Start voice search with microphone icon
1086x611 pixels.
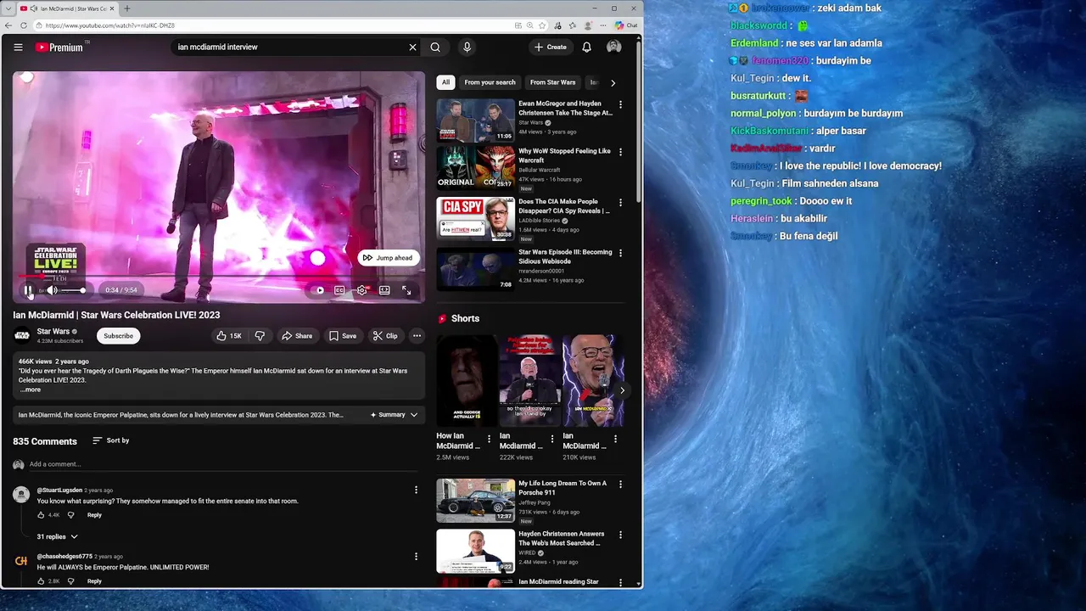point(467,48)
